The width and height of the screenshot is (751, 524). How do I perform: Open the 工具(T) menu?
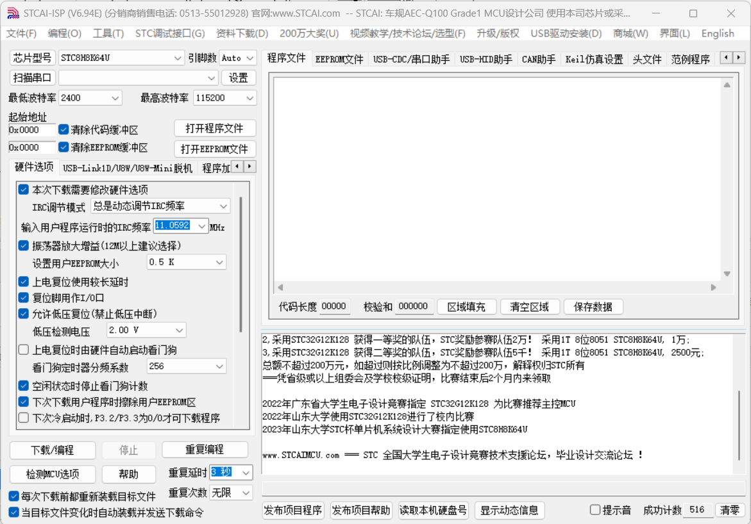[108, 33]
